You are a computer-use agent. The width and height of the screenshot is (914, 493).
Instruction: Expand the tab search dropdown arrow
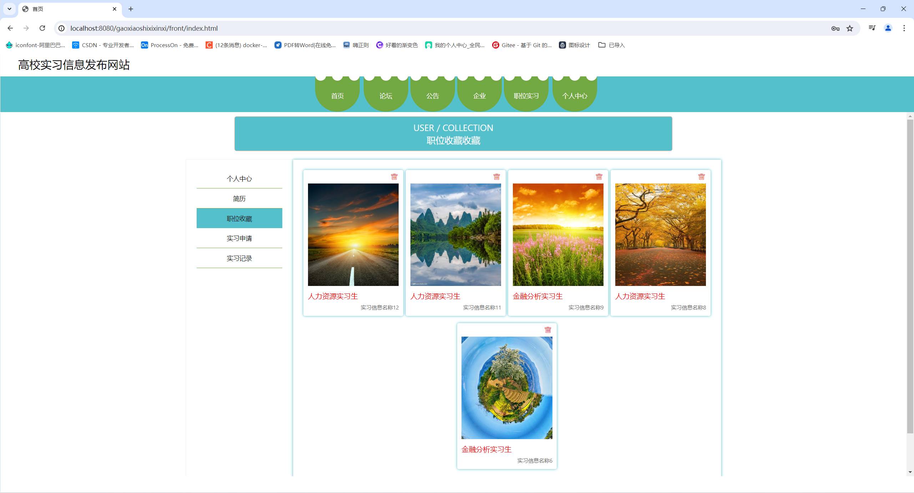pyautogui.click(x=10, y=9)
